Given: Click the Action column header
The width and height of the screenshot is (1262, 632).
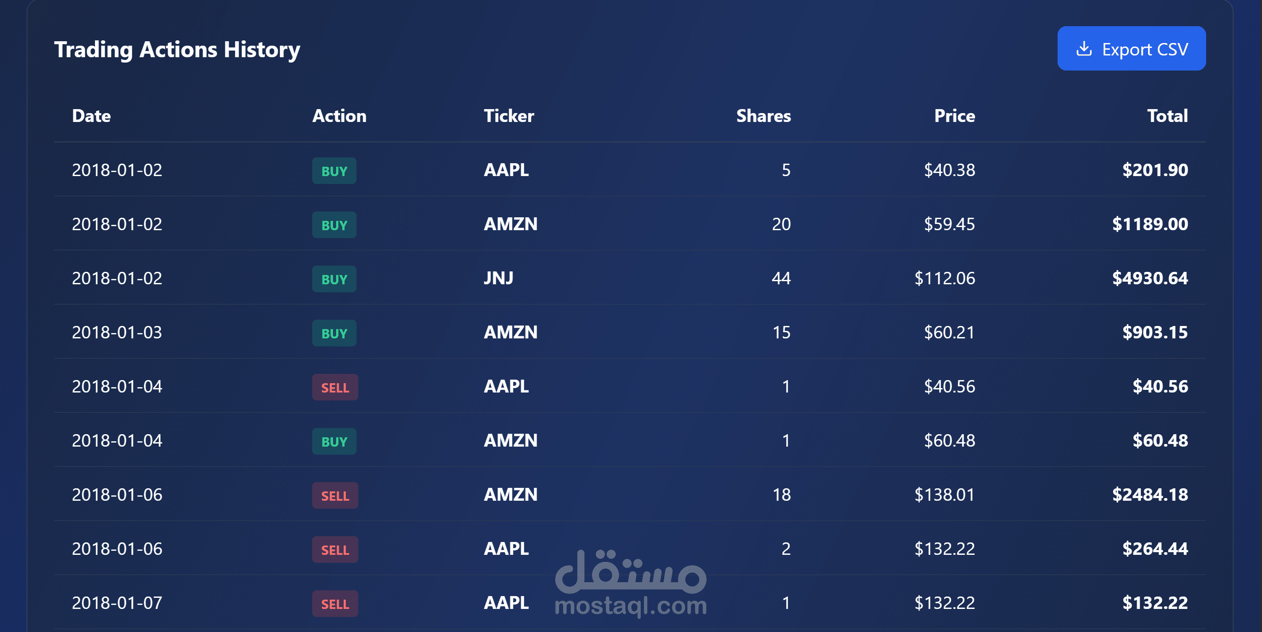Looking at the screenshot, I should coord(339,116).
